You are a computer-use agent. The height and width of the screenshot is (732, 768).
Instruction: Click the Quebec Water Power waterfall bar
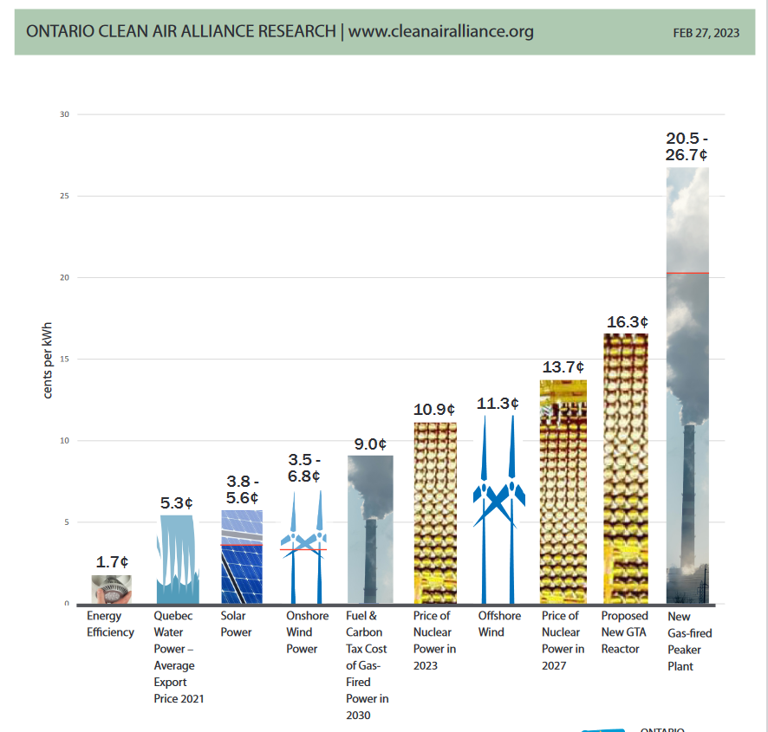[x=178, y=560]
